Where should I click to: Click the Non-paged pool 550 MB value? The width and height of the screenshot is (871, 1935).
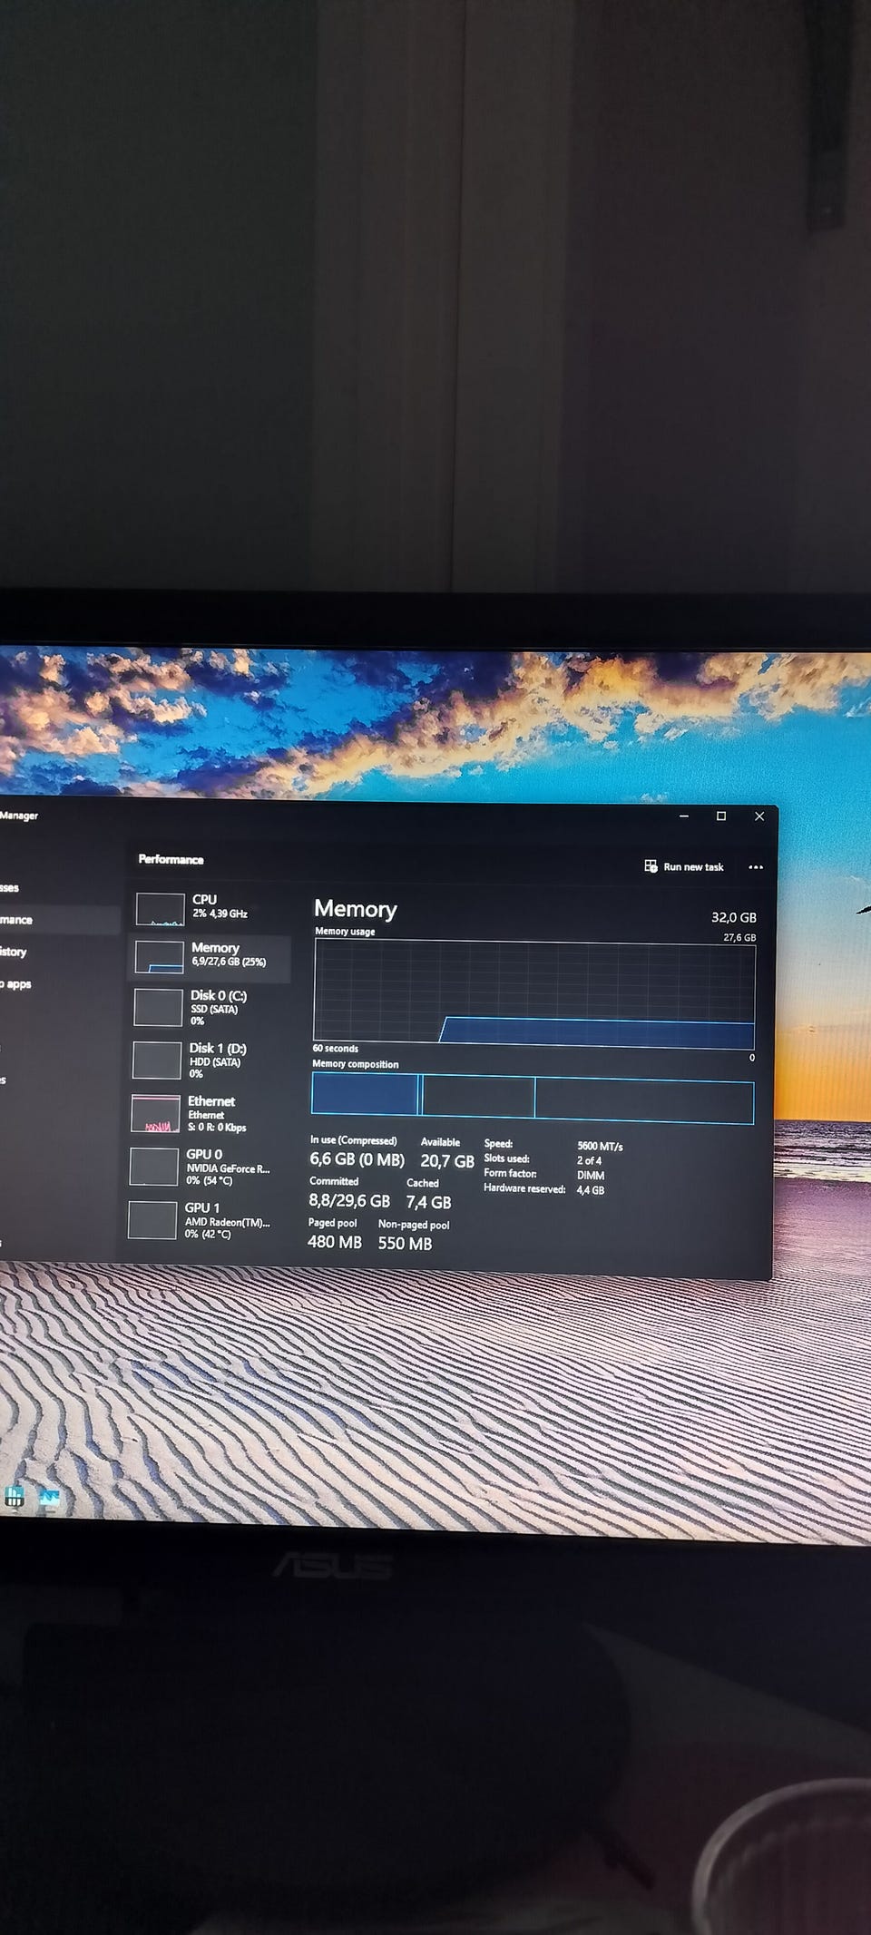(x=405, y=1244)
